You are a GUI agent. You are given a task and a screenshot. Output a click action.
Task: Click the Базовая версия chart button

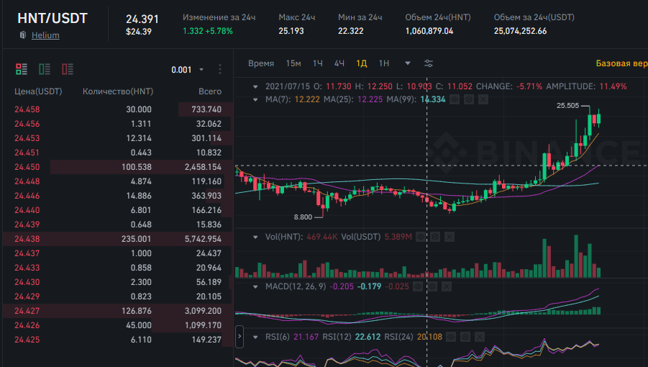point(621,63)
